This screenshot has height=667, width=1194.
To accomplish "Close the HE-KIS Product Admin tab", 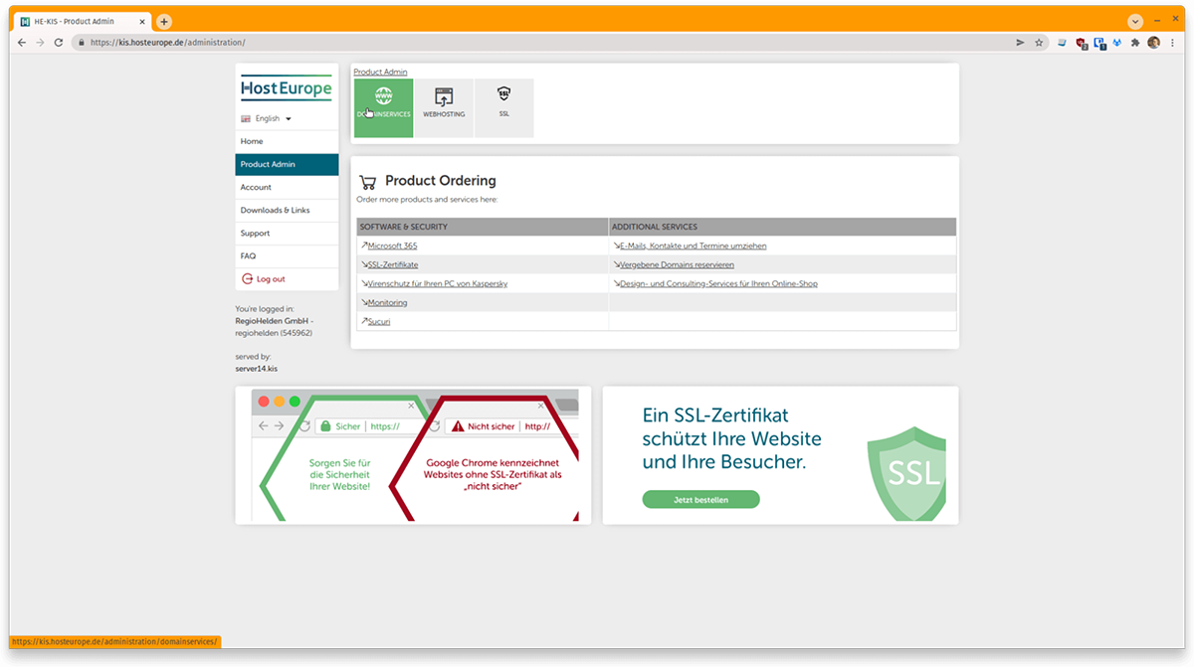I will (142, 21).
